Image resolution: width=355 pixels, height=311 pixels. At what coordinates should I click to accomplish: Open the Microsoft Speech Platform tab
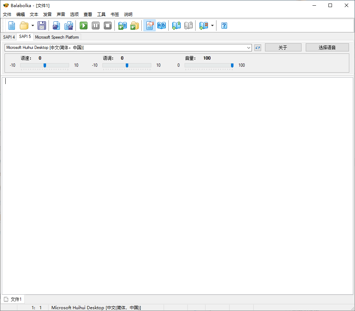point(57,37)
